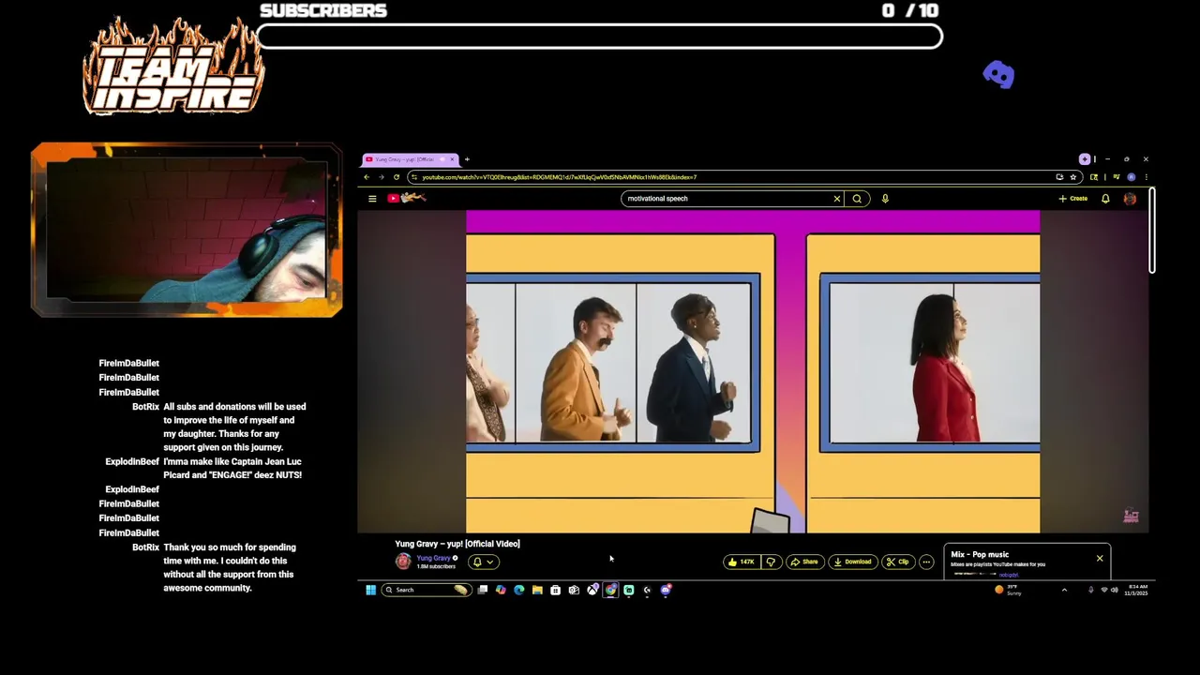
Task: Open a new browser tab
Action: [x=467, y=159]
